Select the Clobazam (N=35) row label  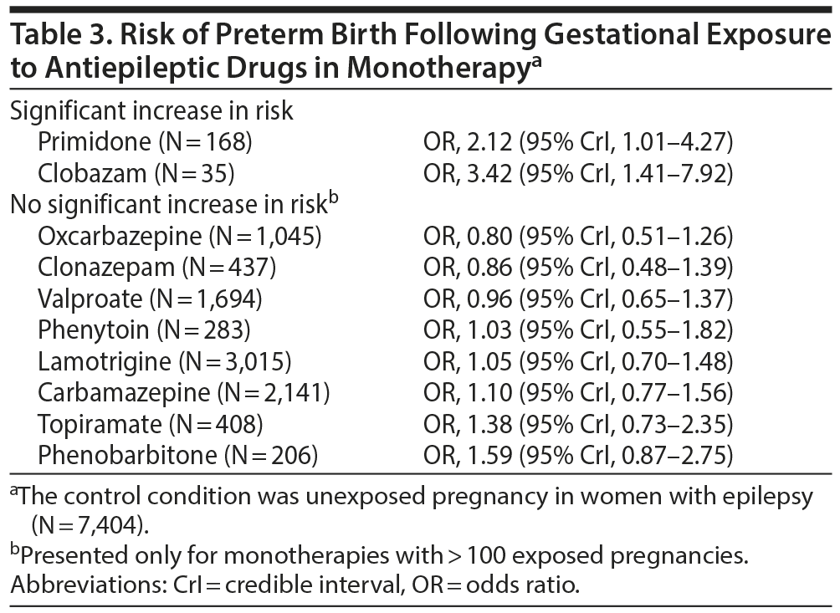click(x=136, y=173)
